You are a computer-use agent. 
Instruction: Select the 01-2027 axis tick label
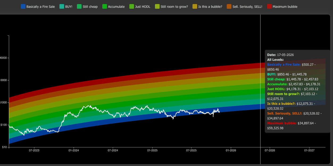click(x=309, y=151)
